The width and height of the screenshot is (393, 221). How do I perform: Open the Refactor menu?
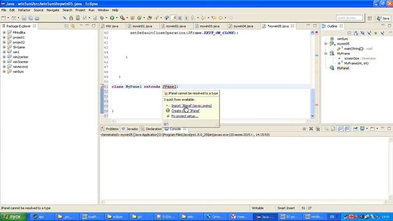click(24, 10)
